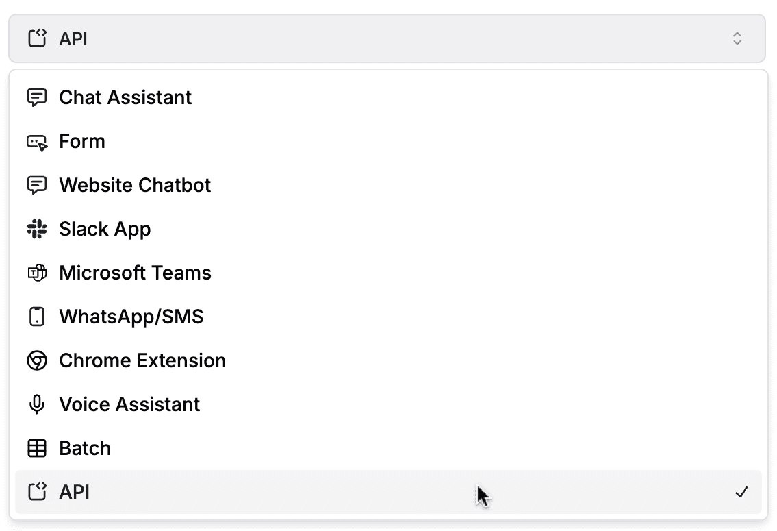Viewport: 777px width, 531px height.
Task: Click the Slack logo icon
Action: coord(37,229)
